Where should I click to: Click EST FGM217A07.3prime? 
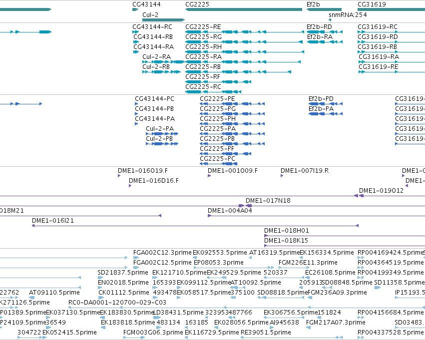336,323
